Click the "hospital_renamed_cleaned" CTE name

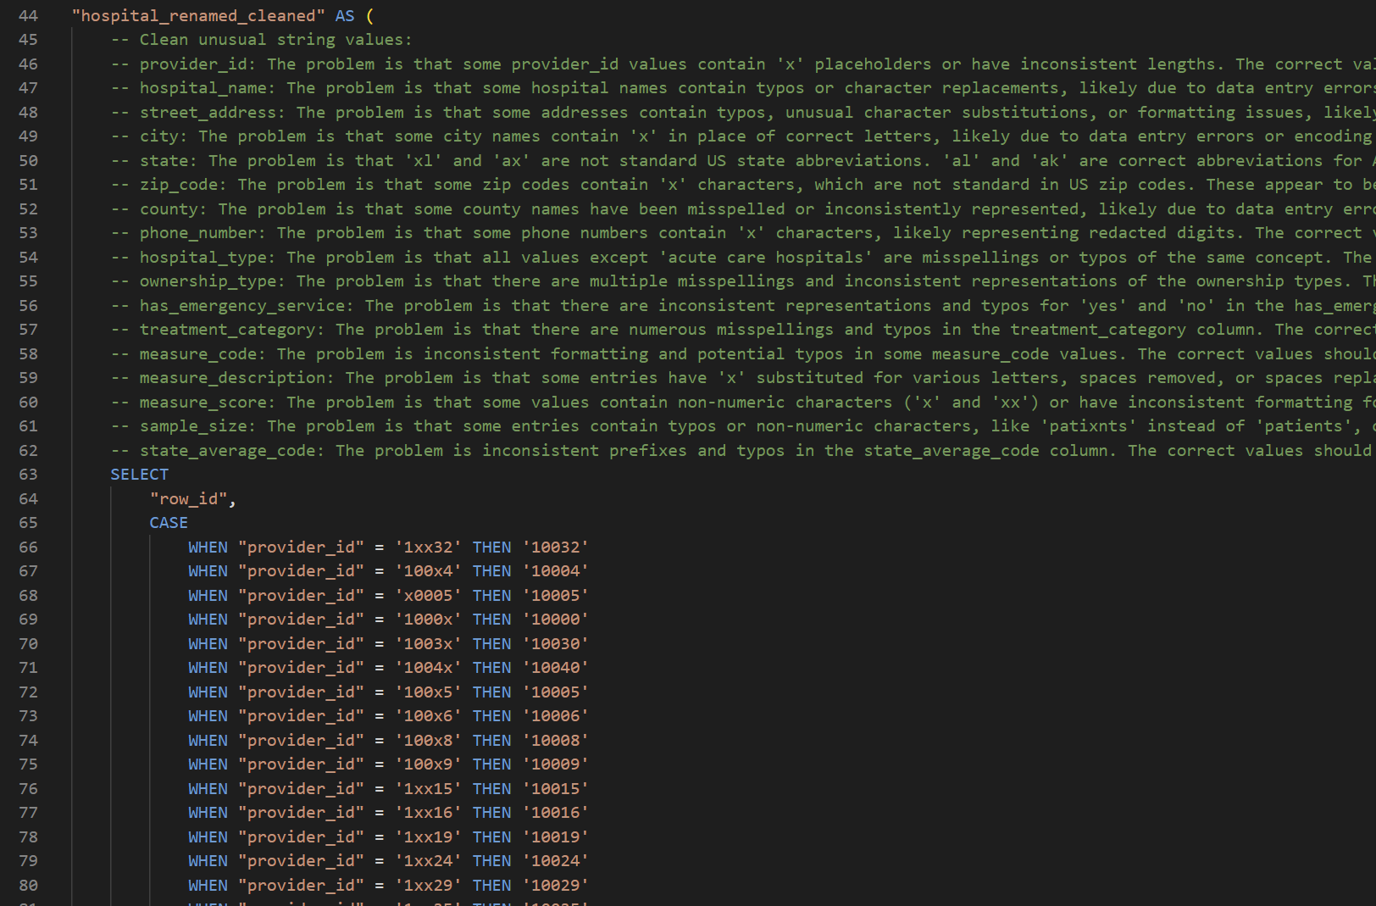(x=198, y=15)
